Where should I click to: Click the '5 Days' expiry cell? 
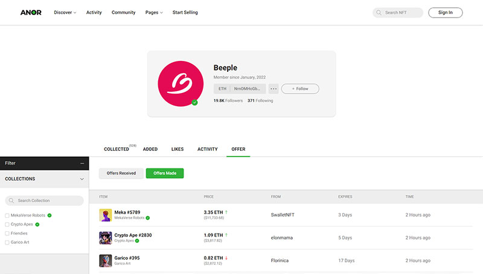(x=345, y=238)
